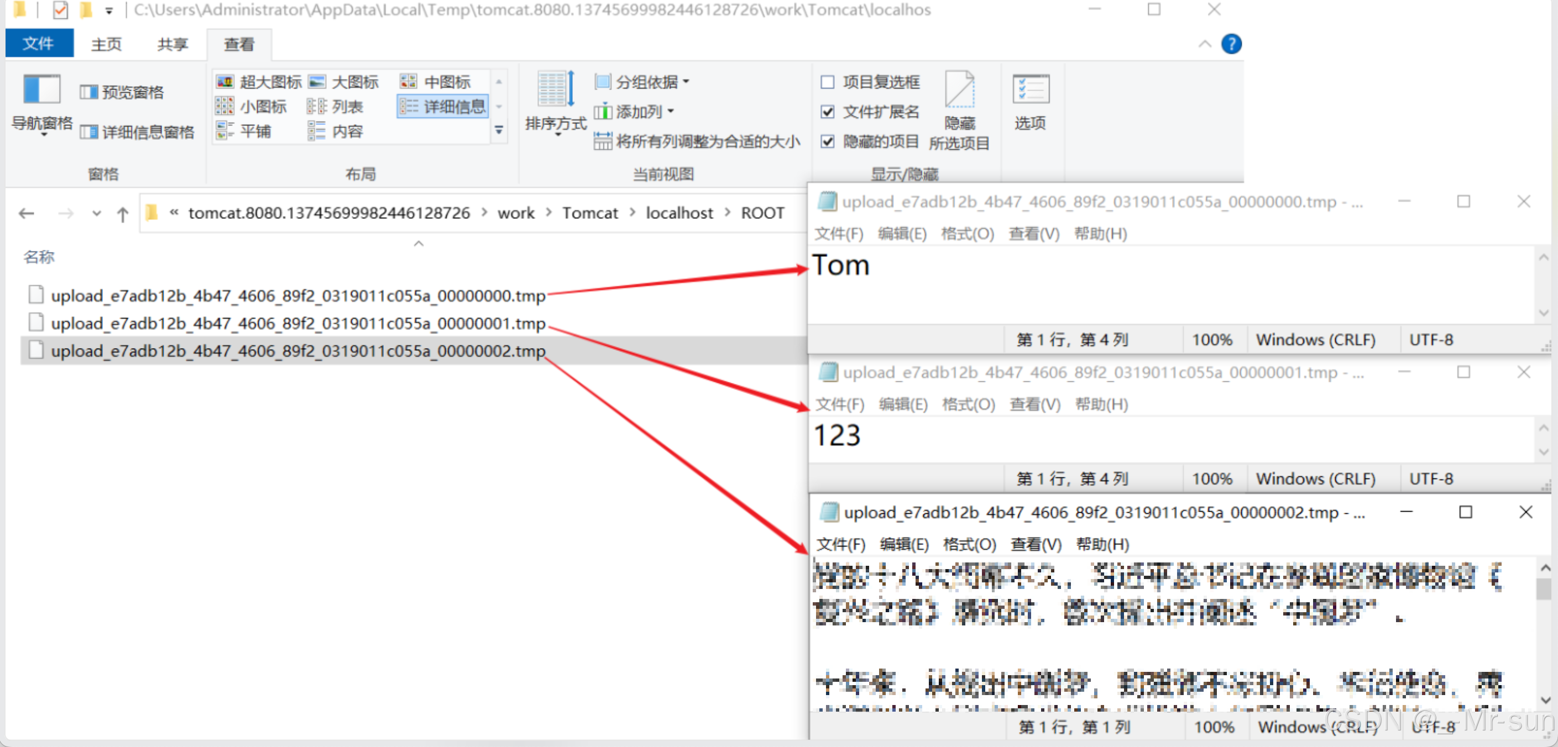Open 格式(O) menu in the Tom notepad
The image size is (1558, 747).
(967, 234)
